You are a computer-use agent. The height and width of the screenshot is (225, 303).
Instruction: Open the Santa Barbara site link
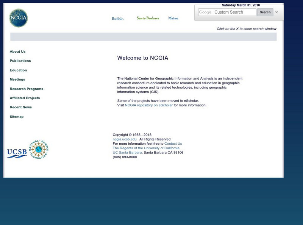148,18
